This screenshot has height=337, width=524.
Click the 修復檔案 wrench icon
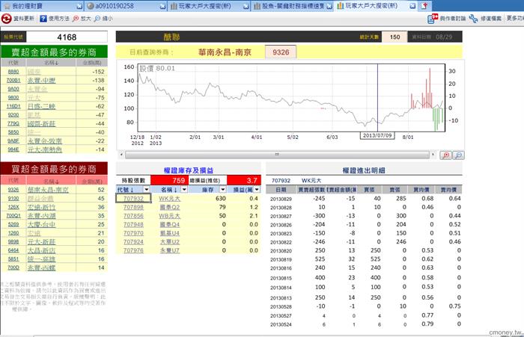pyautogui.click(x=473, y=19)
